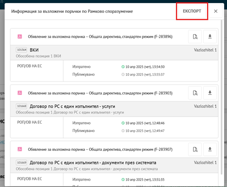The height and width of the screenshot is (187, 227).
Task: Click PDF icon of notice F-283907
Action: pos(20,149)
